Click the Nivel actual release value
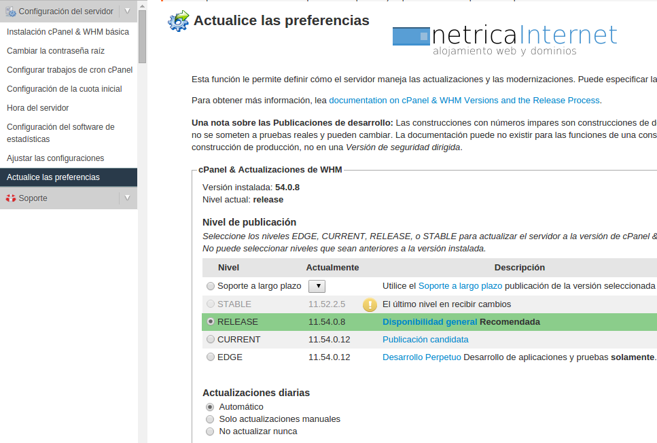The image size is (657, 443). 268,200
